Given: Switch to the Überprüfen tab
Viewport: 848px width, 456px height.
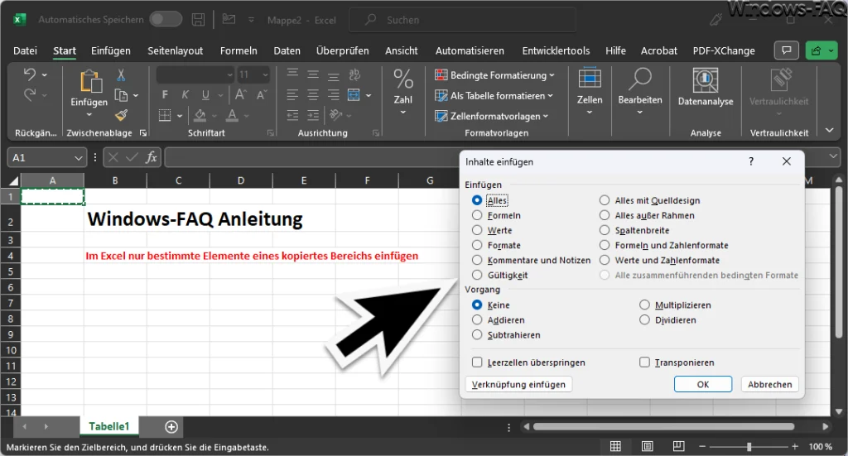Looking at the screenshot, I should 342,50.
